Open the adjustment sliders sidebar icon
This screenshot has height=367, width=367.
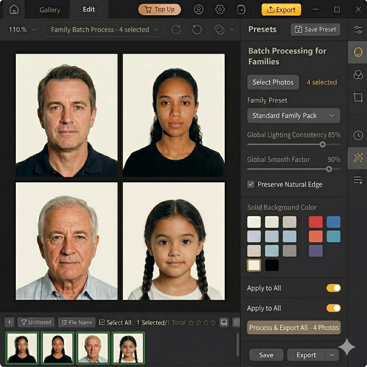(358, 30)
